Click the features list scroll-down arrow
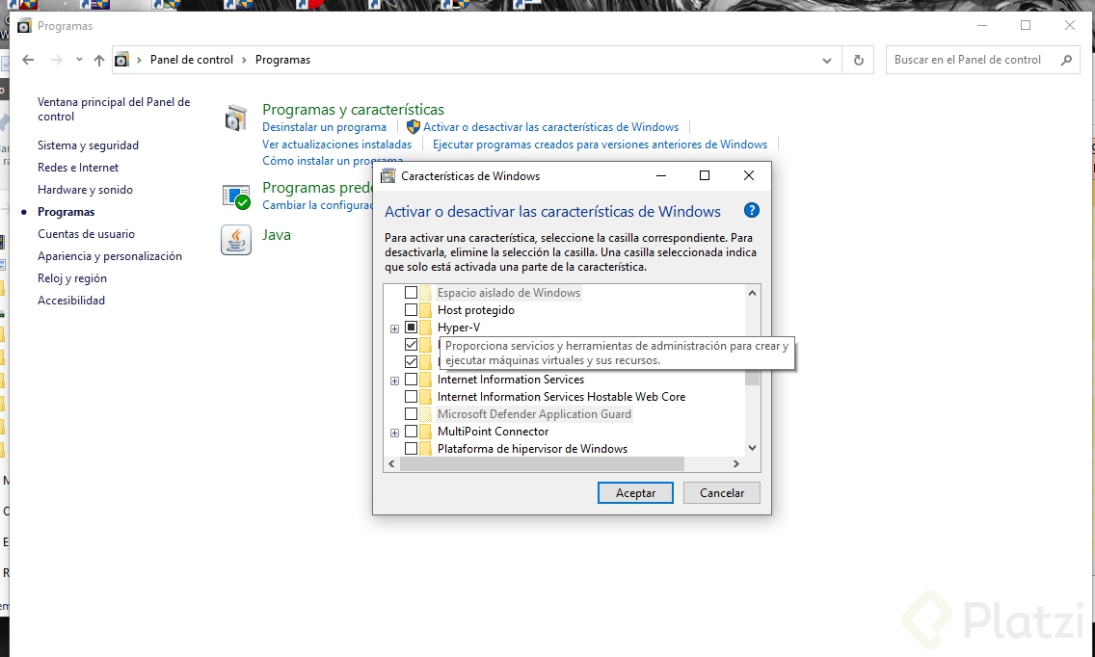 click(x=752, y=448)
